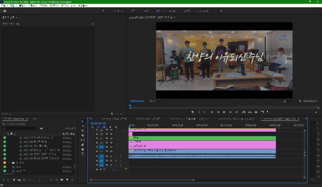The height and width of the screenshot is (187, 322).
Task: Export frame with camera icon
Action: [x=256, y=112]
